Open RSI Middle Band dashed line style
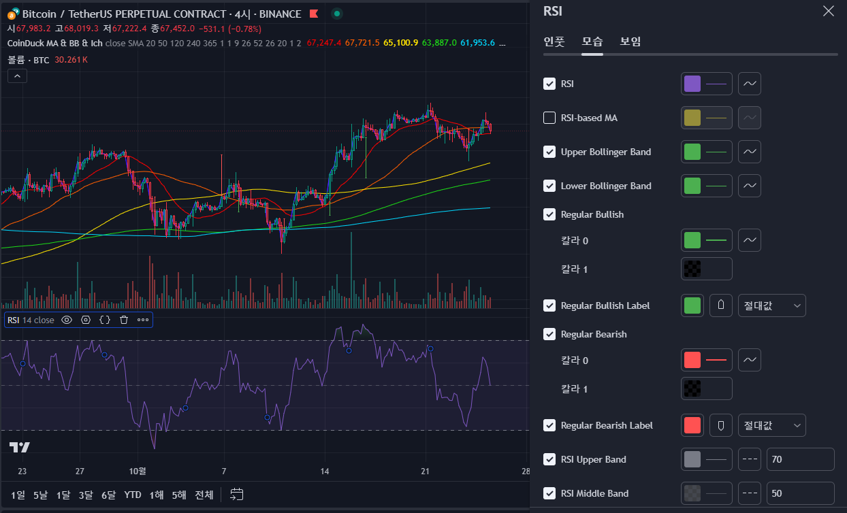 [x=750, y=493]
